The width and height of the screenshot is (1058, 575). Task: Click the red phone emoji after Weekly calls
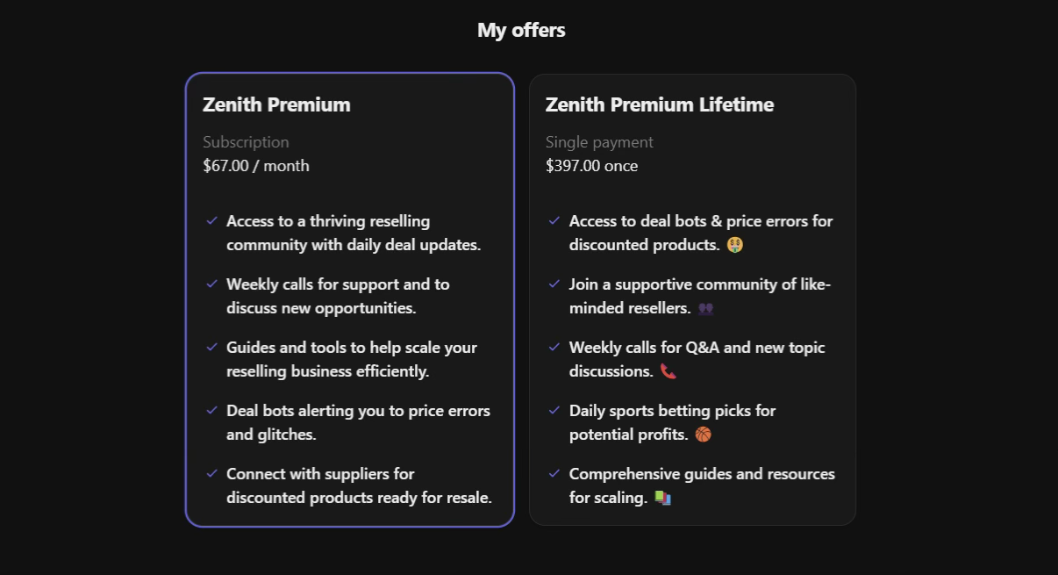point(668,370)
